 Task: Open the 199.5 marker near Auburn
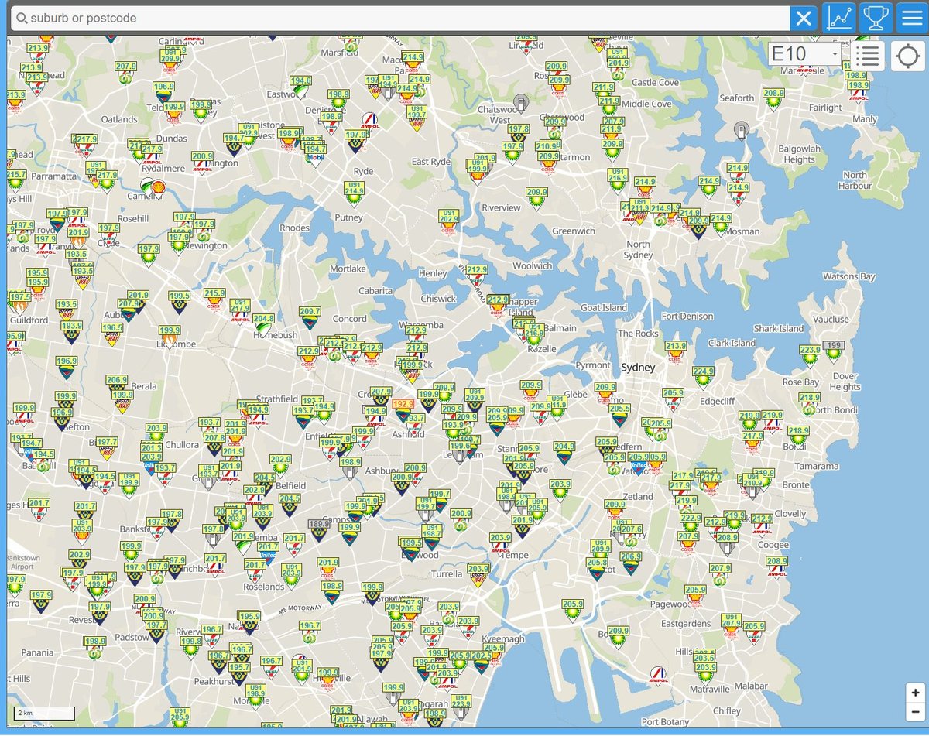pos(180,302)
